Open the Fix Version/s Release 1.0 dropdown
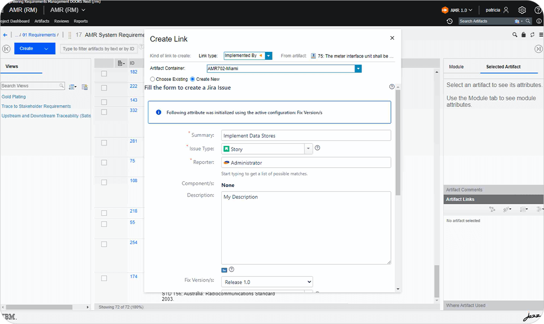The height and width of the screenshot is (324, 544). (x=267, y=282)
